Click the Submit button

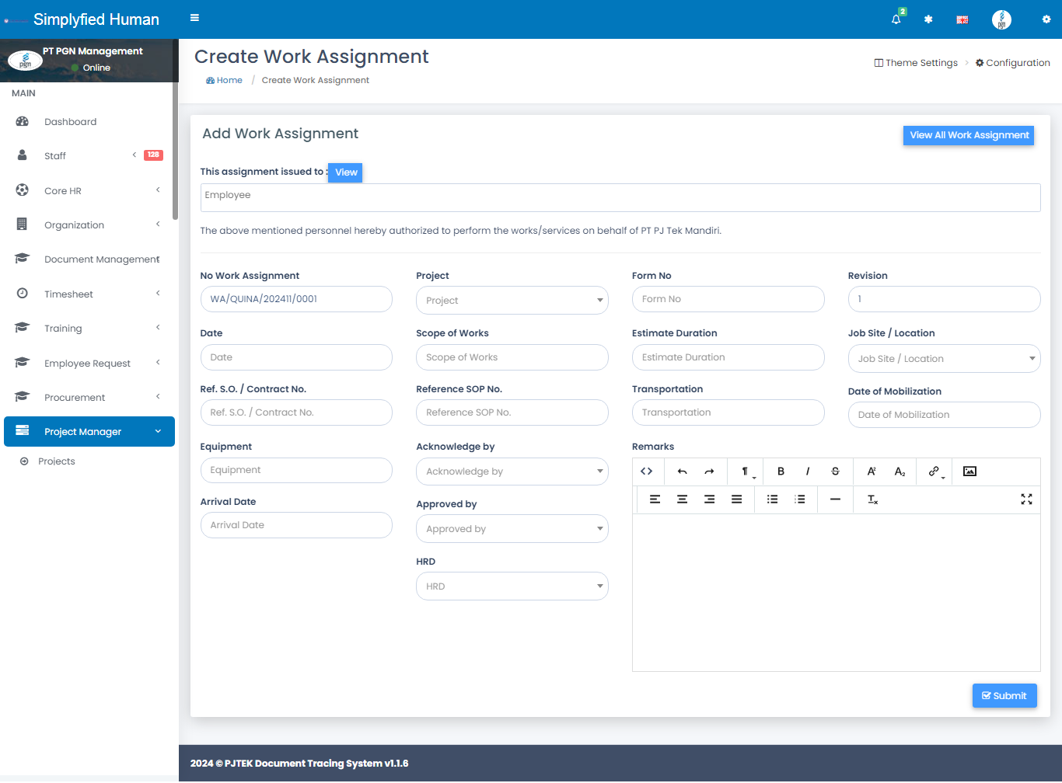1004,696
